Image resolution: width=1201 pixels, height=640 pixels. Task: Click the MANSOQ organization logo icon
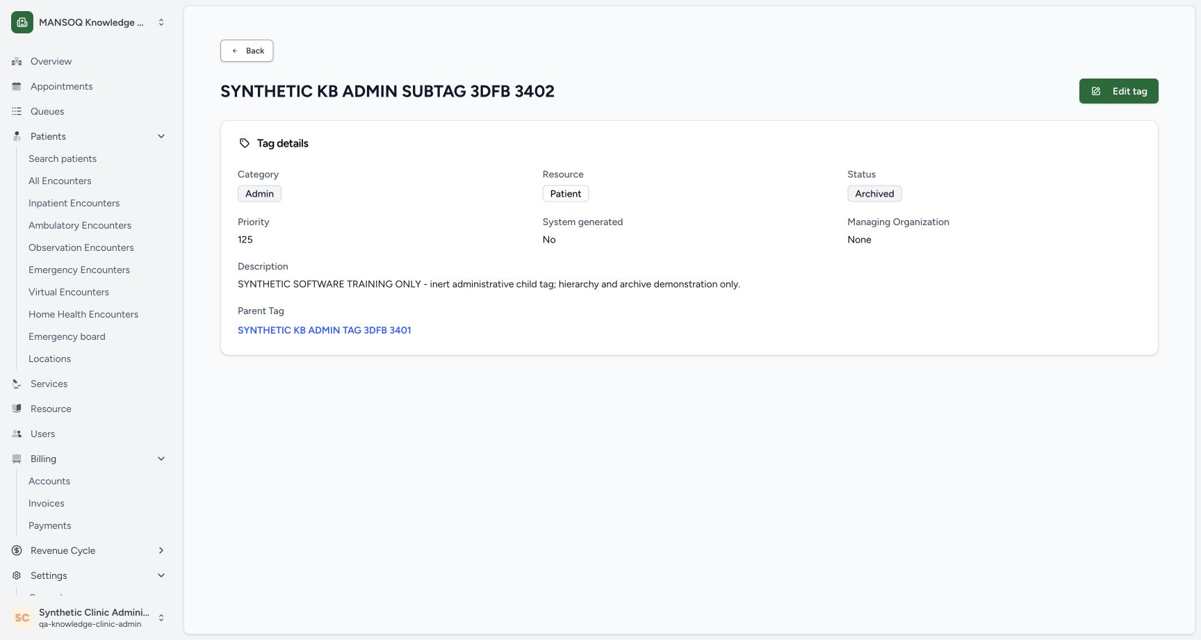[22, 22]
